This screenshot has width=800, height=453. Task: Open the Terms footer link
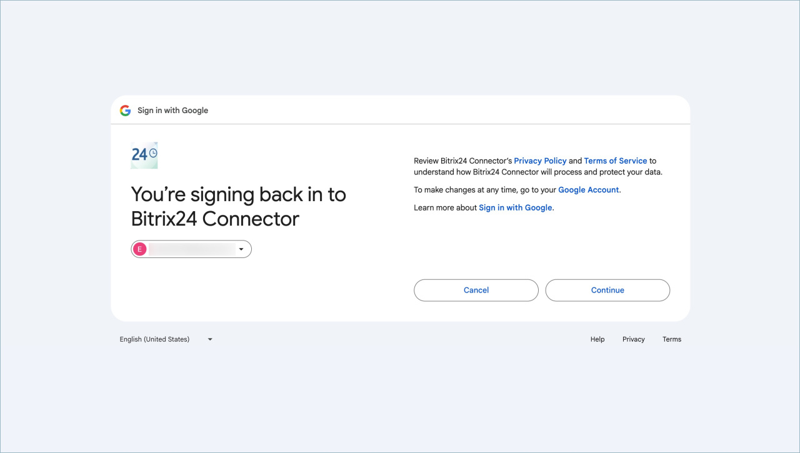pos(672,339)
